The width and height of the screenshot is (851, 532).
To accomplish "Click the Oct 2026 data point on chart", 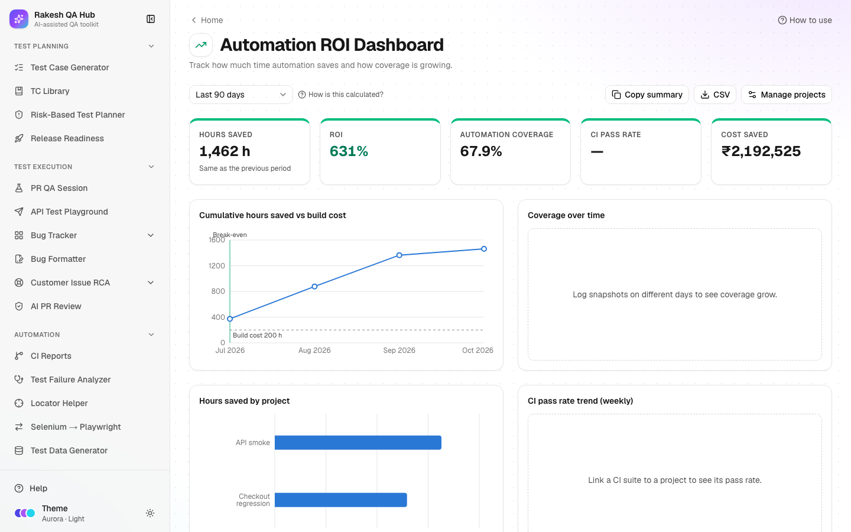I will click(484, 249).
